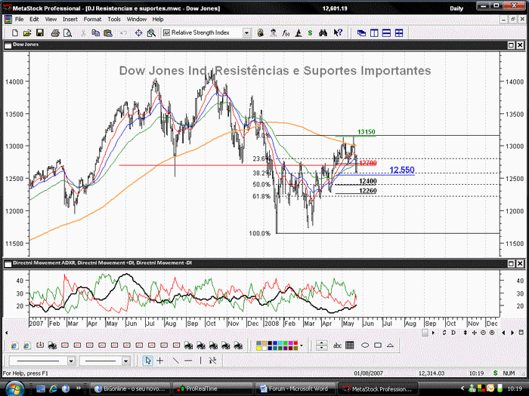529x396 pixels.
Task: Click the Windows Start orb
Action: 14,388
